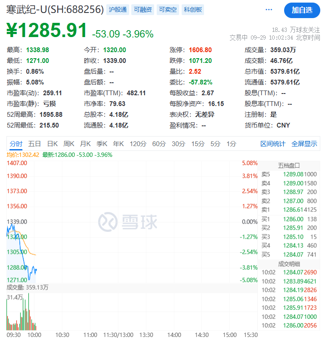The image size is (325, 340).
Task: Show the 季K candlestick chart
Action: coord(102,144)
